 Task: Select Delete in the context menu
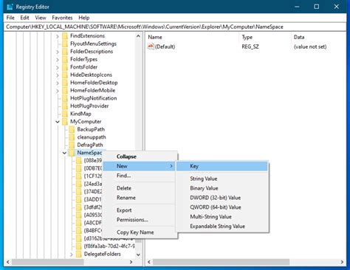point(140,188)
